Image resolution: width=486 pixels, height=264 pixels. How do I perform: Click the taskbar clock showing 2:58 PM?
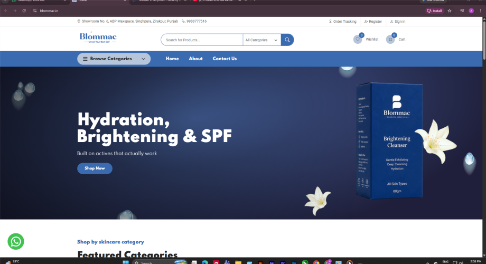tap(476, 261)
